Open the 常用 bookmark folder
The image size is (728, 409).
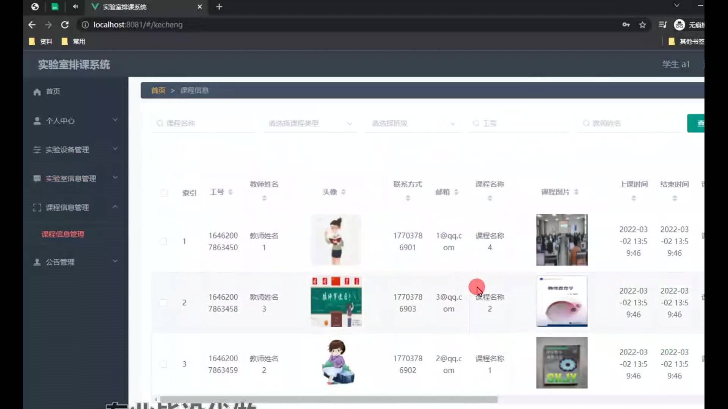[x=74, y=41]
